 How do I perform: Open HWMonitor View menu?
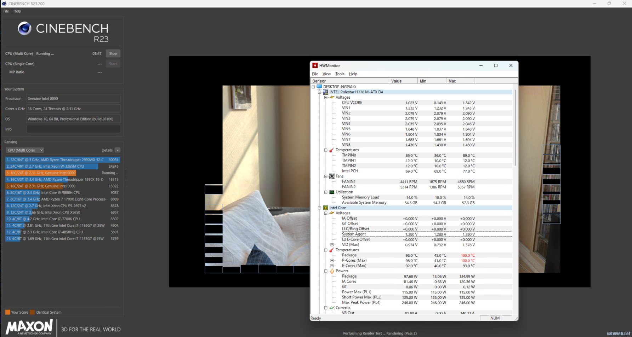point(326,74)
